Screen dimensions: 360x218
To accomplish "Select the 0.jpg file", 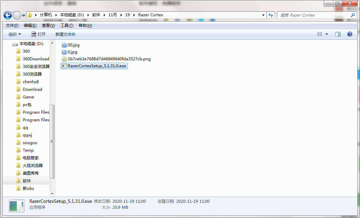I will click(69, 52).
